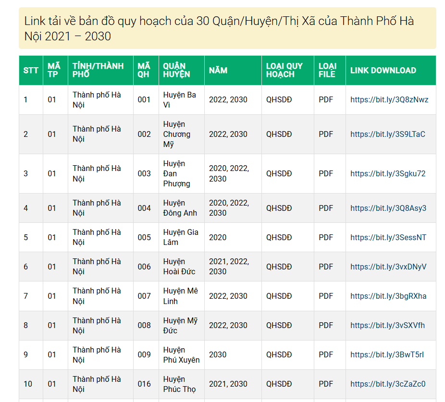Click the Huyện Đan Phượng bit.ly link
This screenshot has width=445, height=402.
(x=387, y=173)
